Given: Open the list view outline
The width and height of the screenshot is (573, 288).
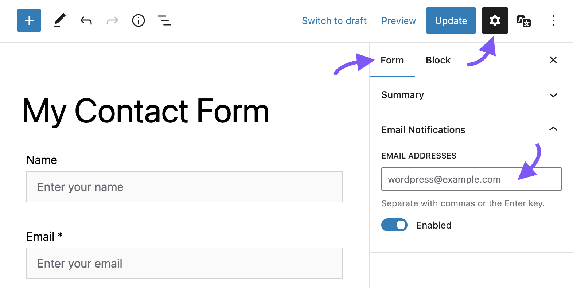Looking at the screenshot, I should [165, 20].
